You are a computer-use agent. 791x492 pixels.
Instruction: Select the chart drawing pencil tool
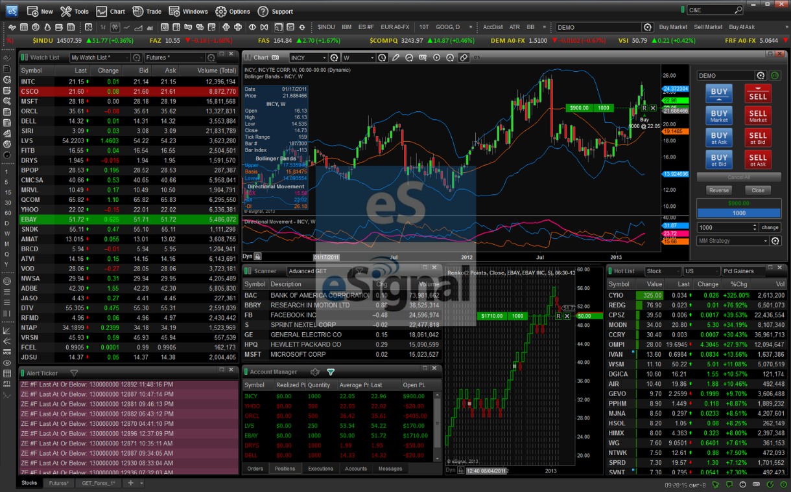pos(395,58)
